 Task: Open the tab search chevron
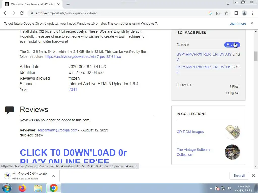tap(228, 4)
